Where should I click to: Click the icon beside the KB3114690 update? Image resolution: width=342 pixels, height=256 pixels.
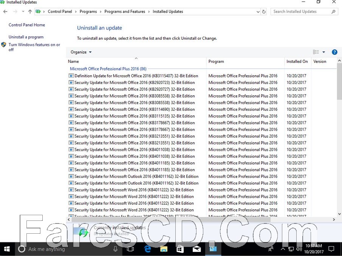pos(71,109)
